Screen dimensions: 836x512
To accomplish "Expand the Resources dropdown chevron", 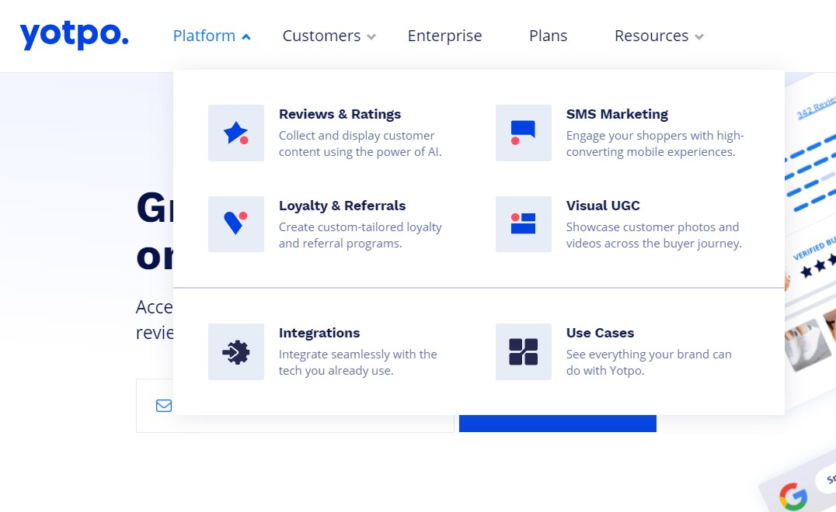I will (699, 36).
